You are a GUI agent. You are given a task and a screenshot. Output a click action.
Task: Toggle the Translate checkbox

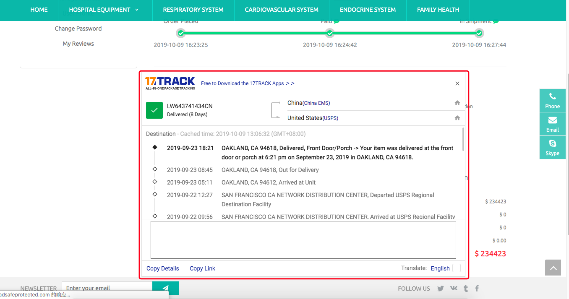click(x=456, y=268)
